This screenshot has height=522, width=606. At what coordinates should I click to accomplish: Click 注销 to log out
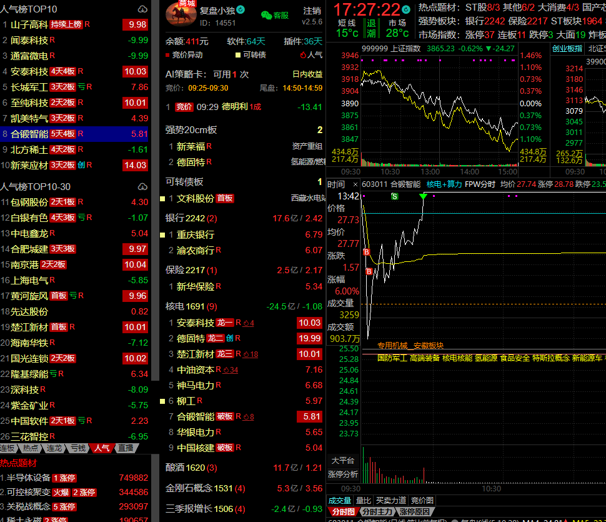pos(312,11)
